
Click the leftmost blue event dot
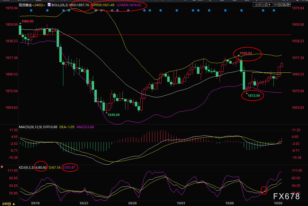pyautogui.click(x=31, y=11)
